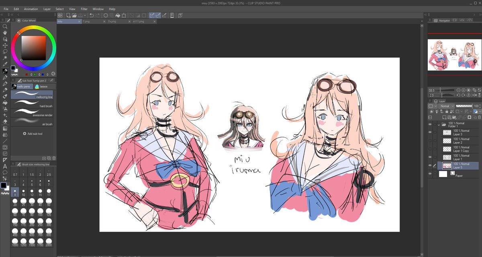Click the Open file folder icon

[x=75, y=15]
